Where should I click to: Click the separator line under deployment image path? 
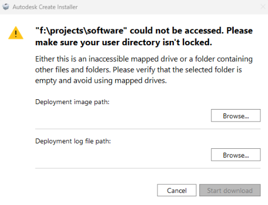[x=148, y=129]
